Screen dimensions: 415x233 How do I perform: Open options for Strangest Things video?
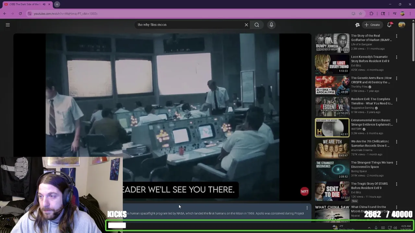click(397, 163)
